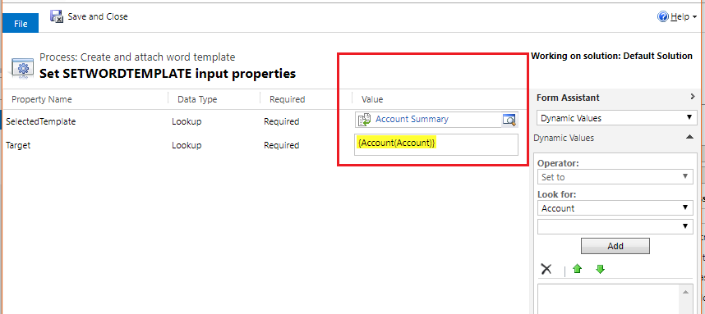The width and height of the screenshot is (705, 314).
Task: Select the SelectedTemplate property row name
Action: 40,121
